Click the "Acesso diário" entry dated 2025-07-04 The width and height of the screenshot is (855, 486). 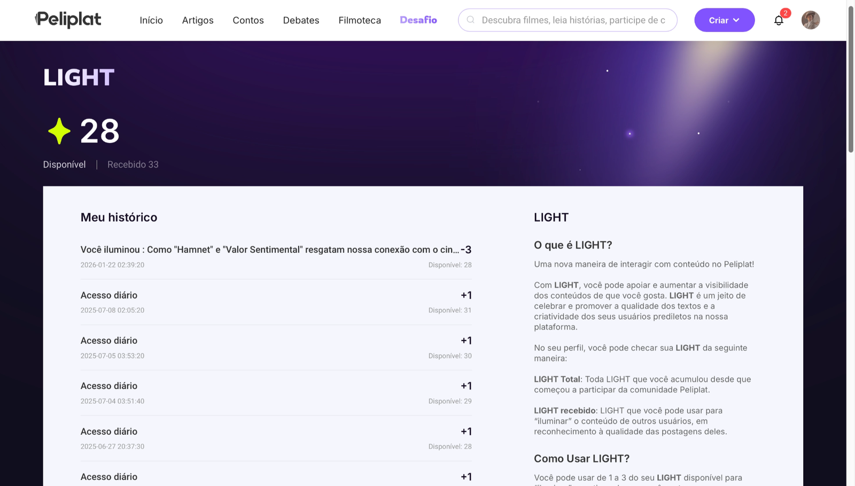pyautogui.click(x=276, y=393)
